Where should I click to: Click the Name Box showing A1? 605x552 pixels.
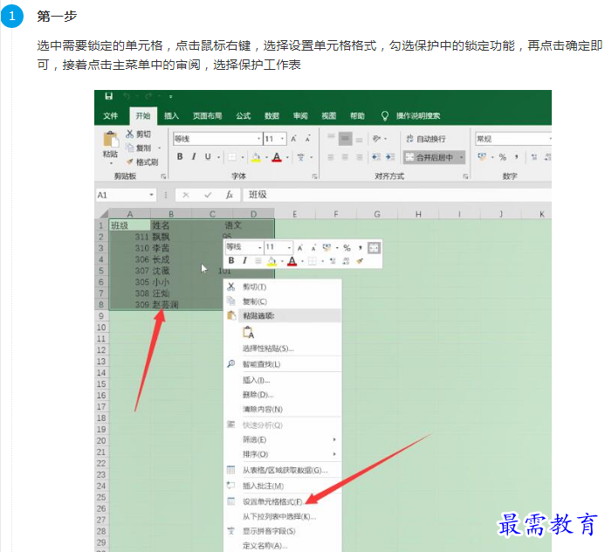[x=122, y=195]
